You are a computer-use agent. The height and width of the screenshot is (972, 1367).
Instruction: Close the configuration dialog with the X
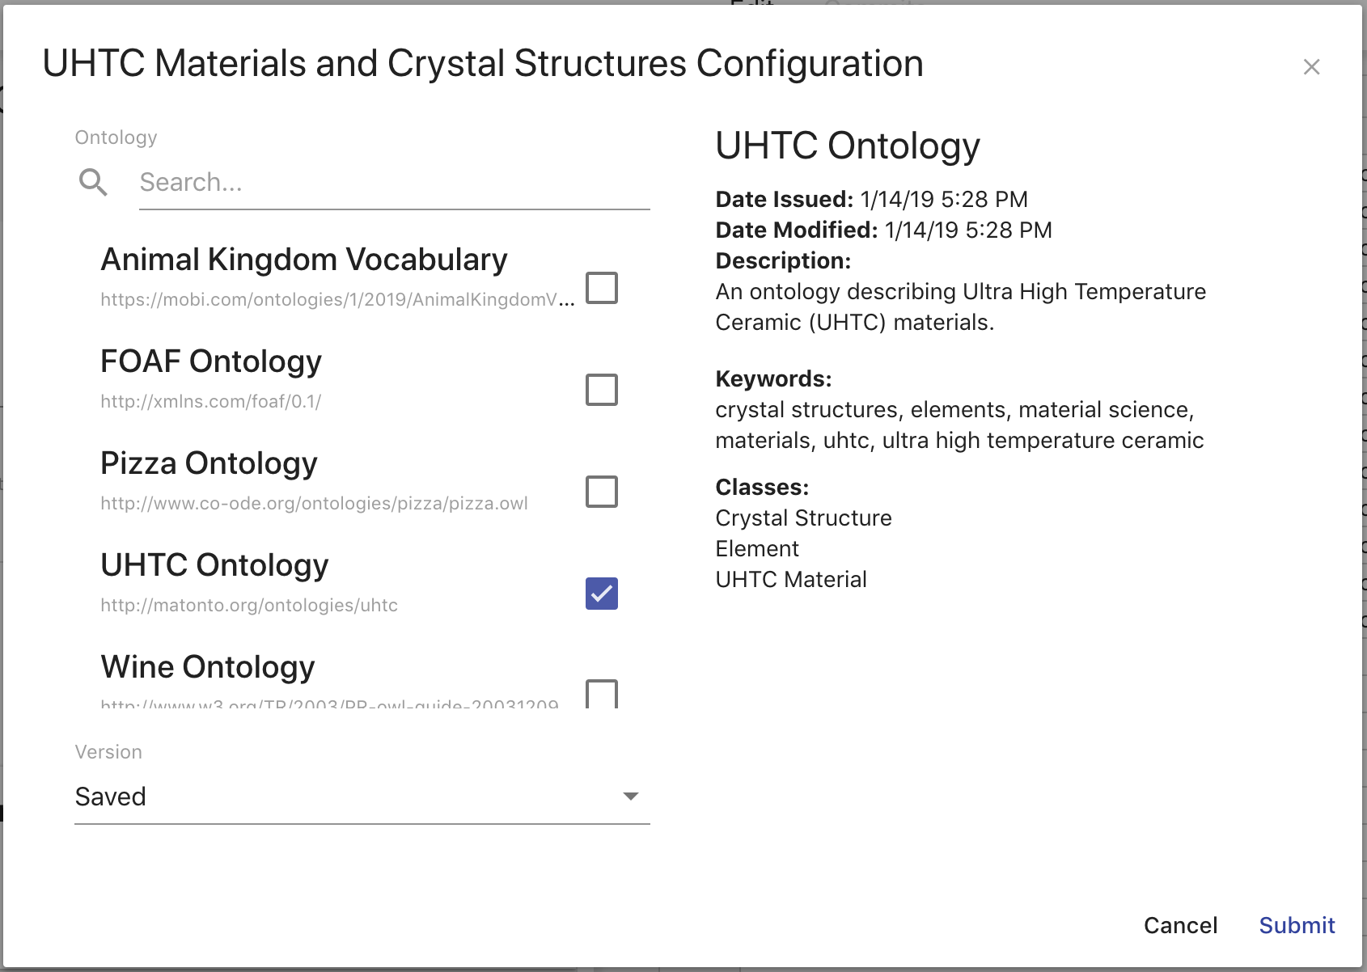coord(1312,67)
